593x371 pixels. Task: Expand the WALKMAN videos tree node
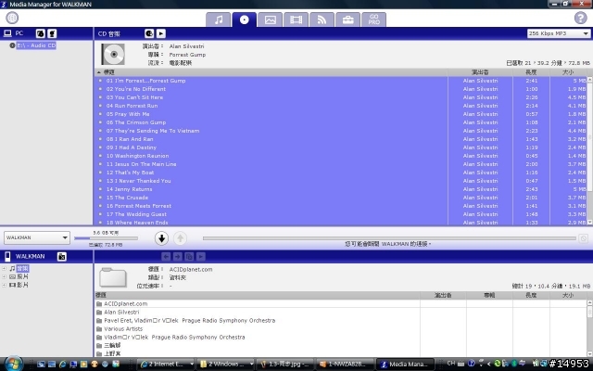4,285
